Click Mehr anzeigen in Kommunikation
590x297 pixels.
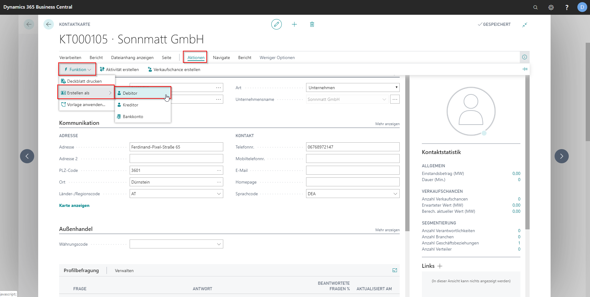coord(387,124)
